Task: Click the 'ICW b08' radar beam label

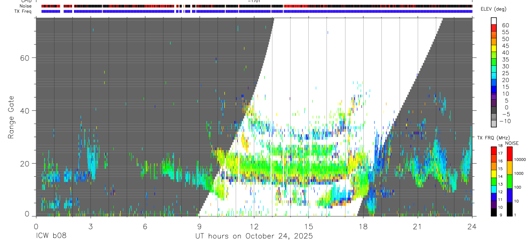Action: tap(51, 236)
